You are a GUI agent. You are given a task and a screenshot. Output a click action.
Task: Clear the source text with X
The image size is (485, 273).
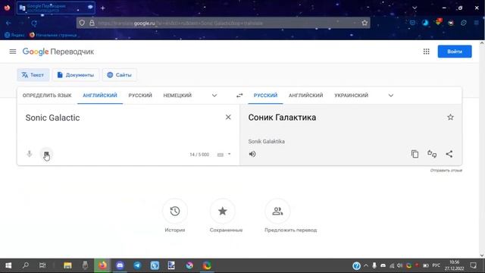tap(228, 118)
